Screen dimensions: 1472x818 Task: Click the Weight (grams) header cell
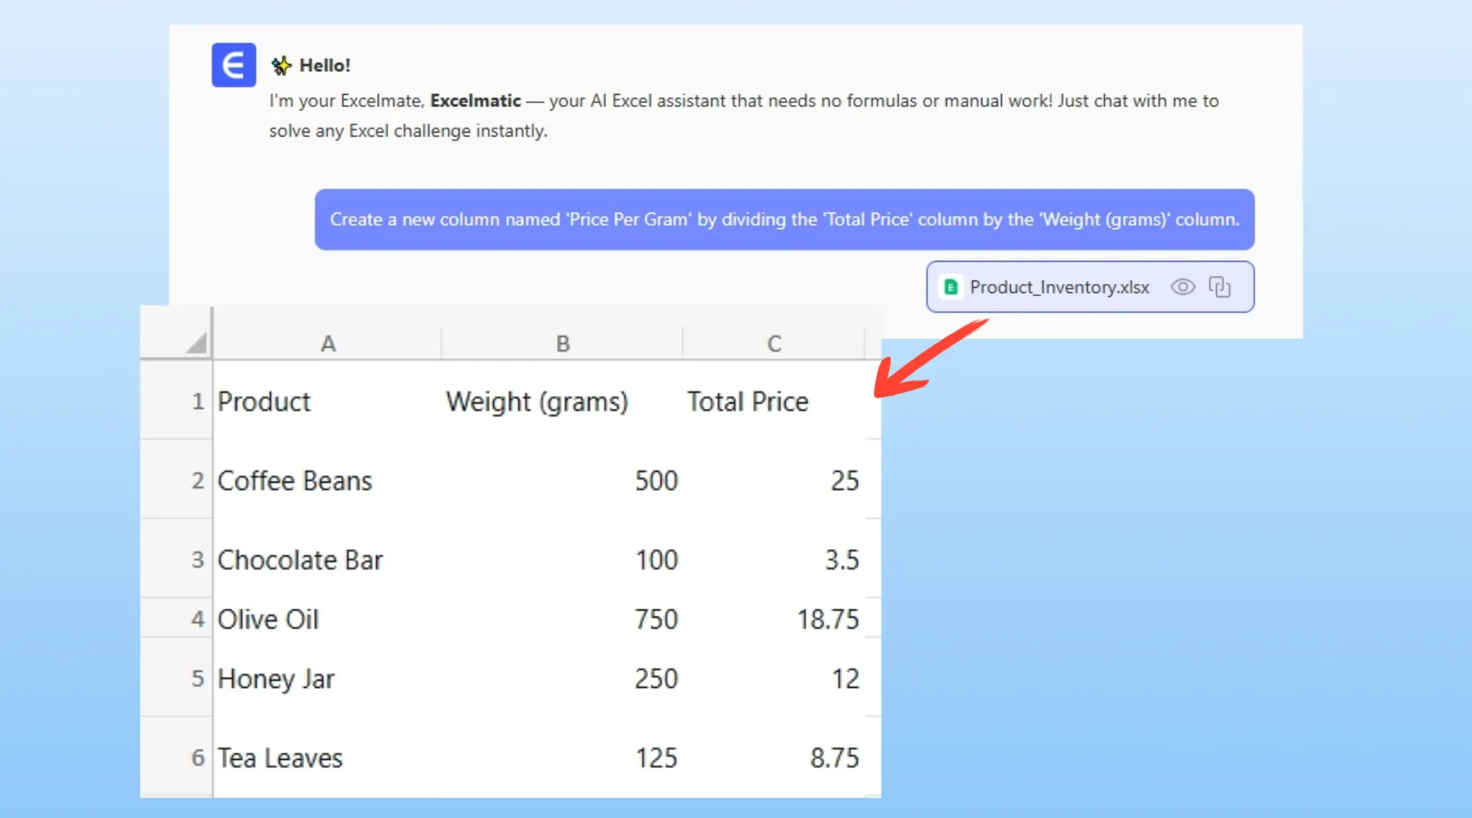click(x=536, y=402)
